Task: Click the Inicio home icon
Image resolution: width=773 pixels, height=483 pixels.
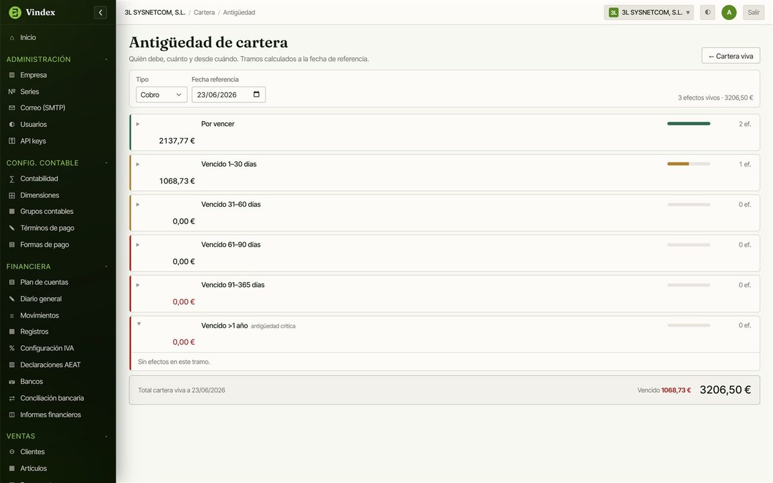Action: pyautogui.click(x=12, y=38)
